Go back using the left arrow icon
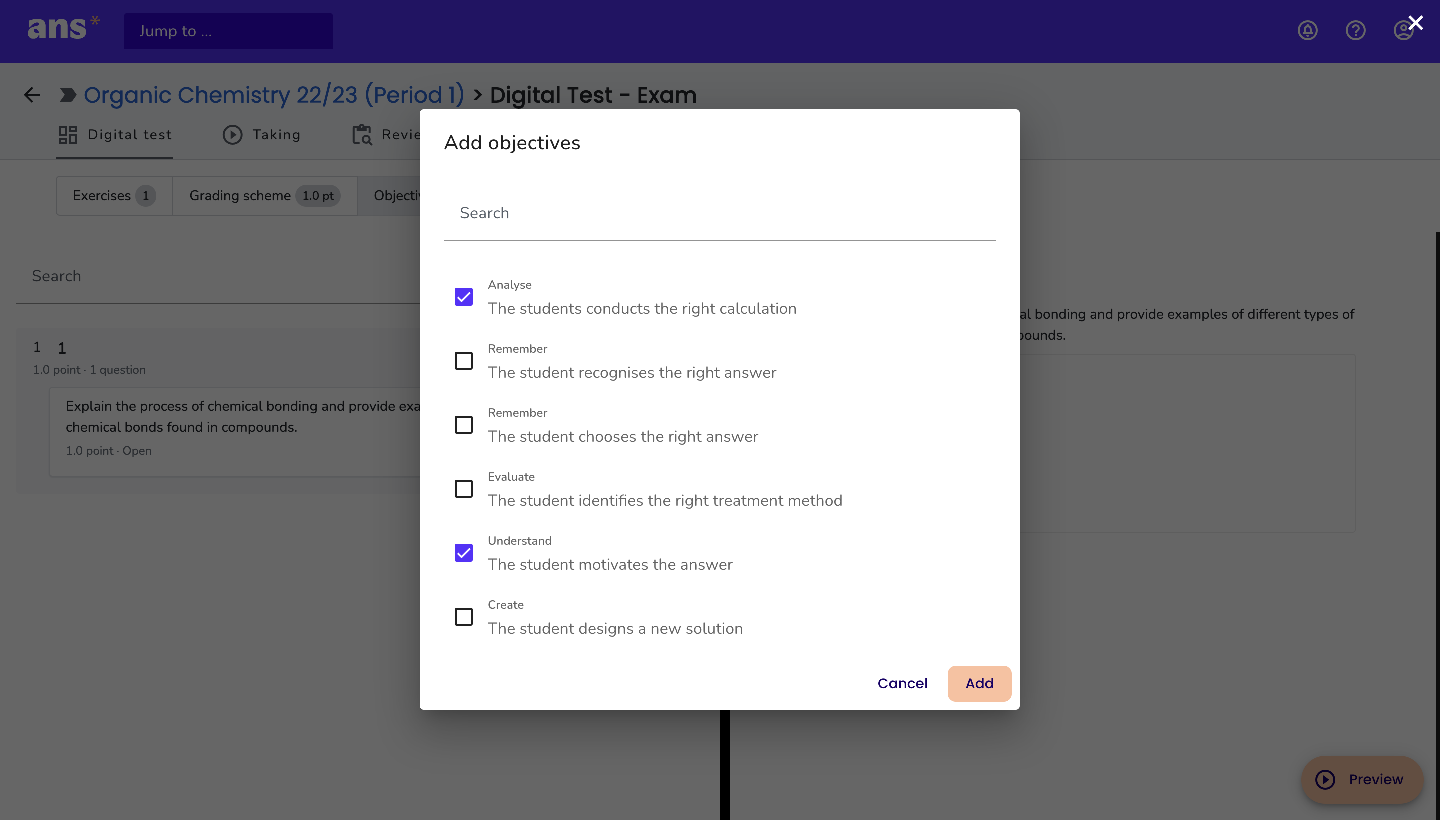The height and width of the screenshot is (820, 1440). [32, 95]
